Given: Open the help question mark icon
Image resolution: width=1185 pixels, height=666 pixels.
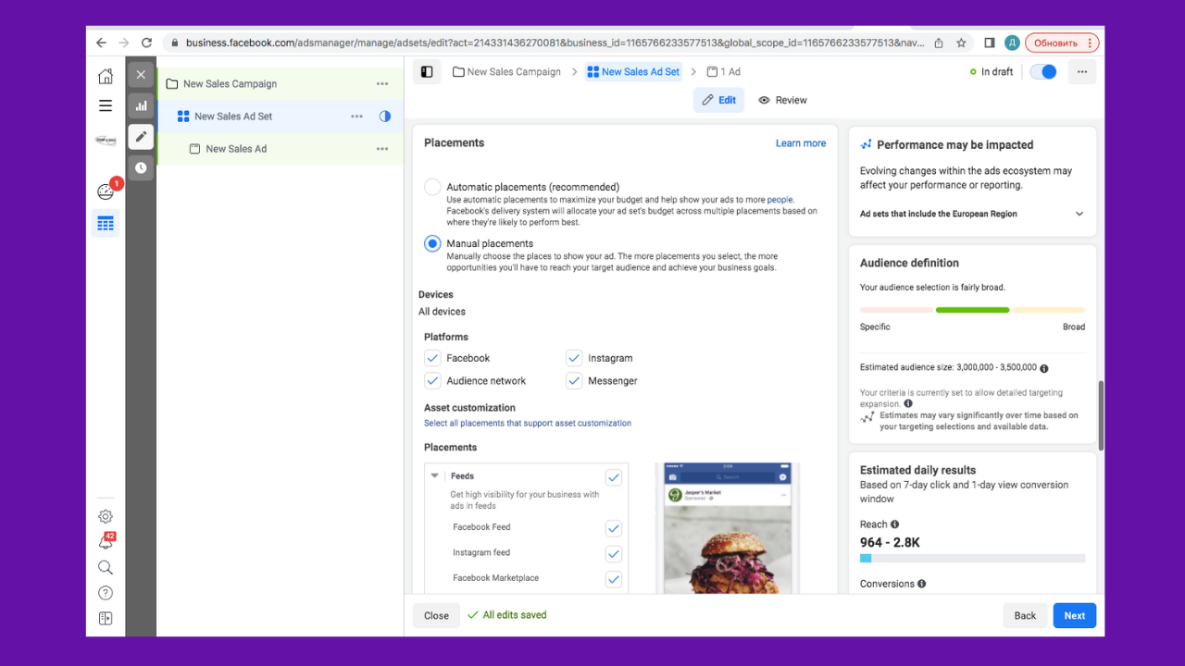Looking at the screenshot, I should (106, 593).
